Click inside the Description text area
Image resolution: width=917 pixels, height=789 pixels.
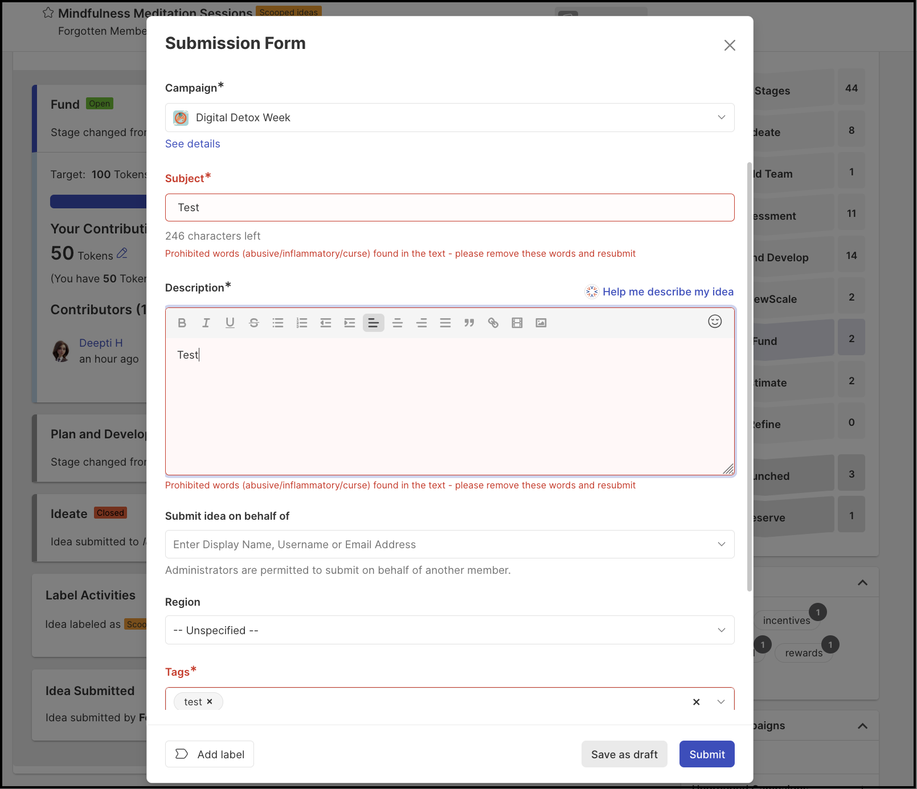coord(449,406)
